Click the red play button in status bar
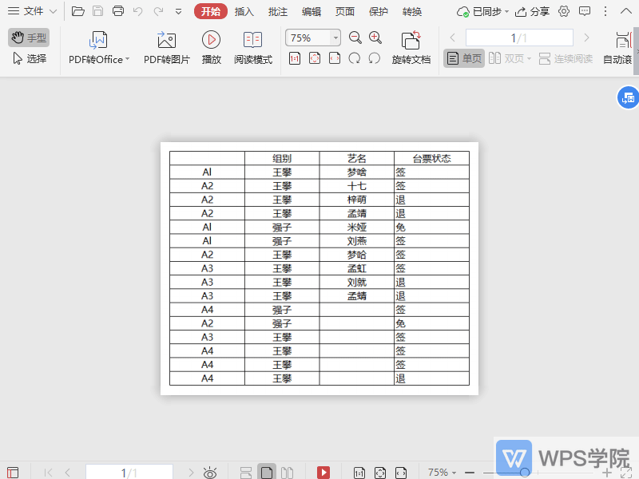 323,473
